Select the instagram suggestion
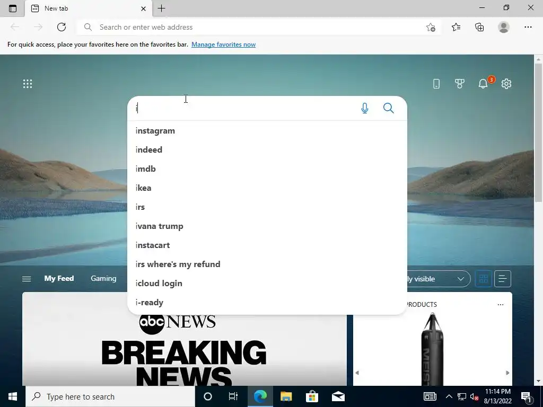 (267, 131)
